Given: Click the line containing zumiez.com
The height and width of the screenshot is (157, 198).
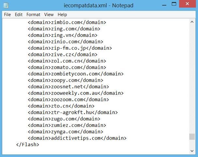Looking at the screenshot, I should (x=67, y=125).
